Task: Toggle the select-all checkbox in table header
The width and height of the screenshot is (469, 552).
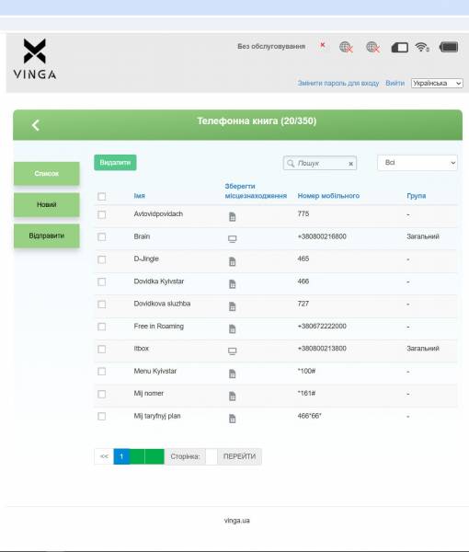Action: click(102, 197)
